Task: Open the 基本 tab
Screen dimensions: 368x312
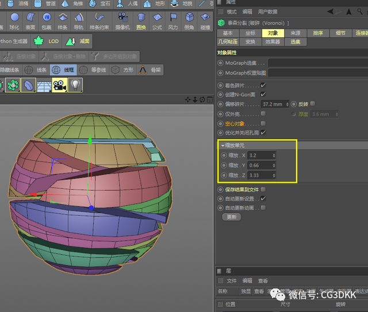Action: pyautogui.click(x=228, y=33)
